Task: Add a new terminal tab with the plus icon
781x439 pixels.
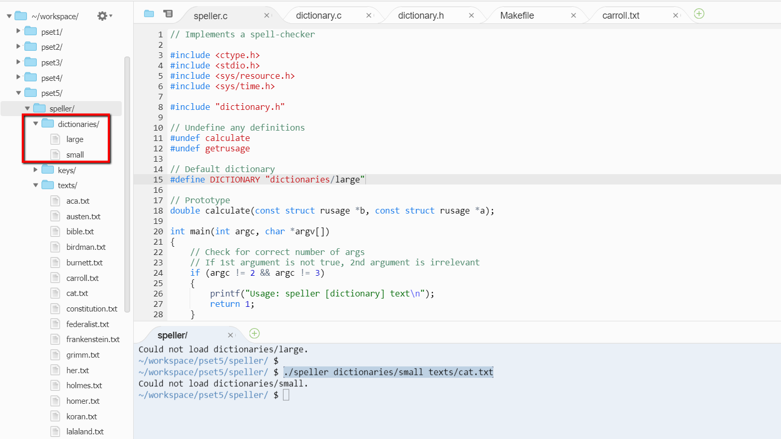Action: [x=254, y=333]
